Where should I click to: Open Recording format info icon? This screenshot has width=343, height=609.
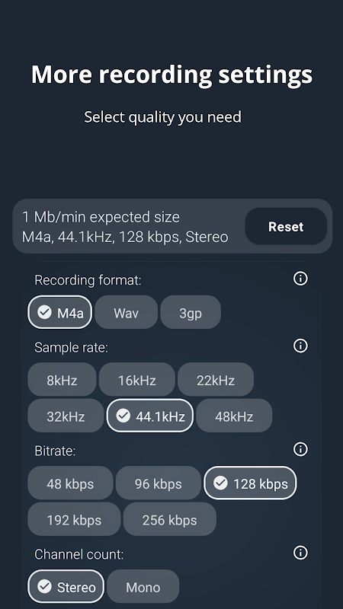[x=300, y=279]
